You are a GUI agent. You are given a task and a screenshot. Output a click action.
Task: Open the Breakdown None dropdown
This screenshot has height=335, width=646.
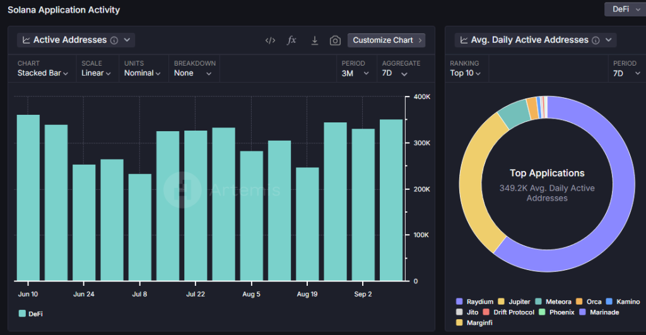point(192,73)
